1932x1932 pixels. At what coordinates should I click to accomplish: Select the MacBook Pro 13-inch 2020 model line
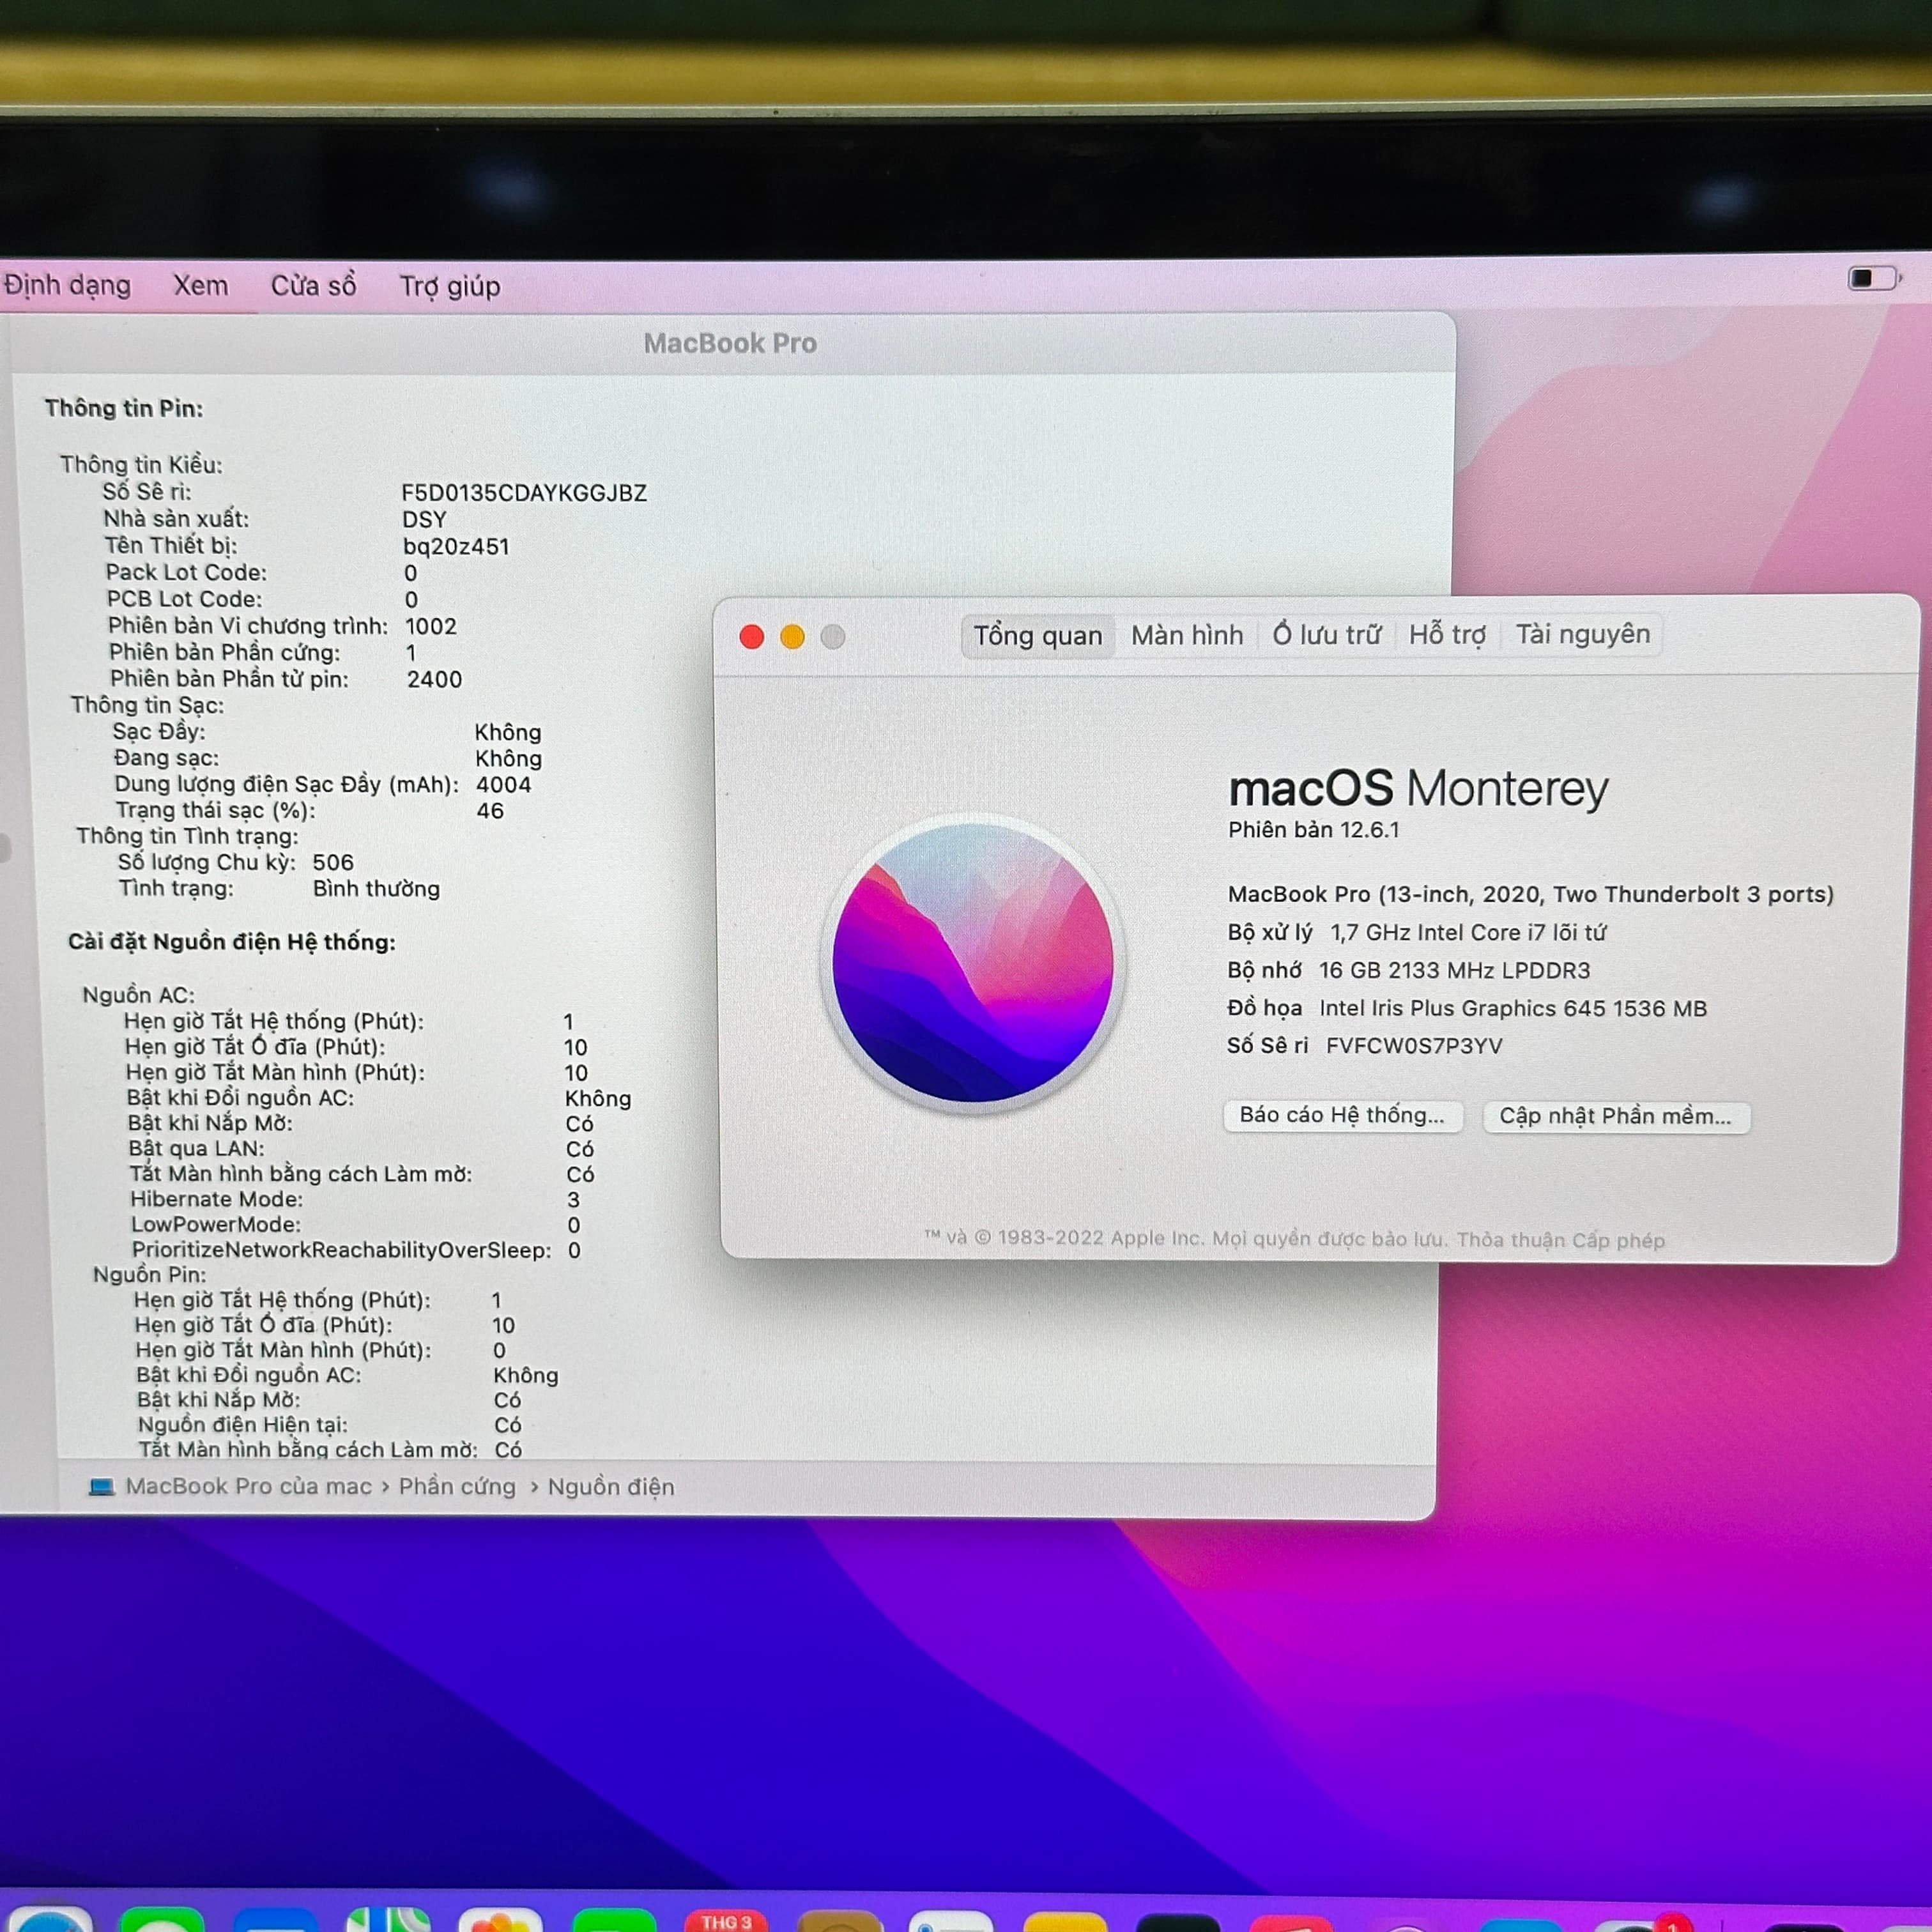(x=1531, y=894)
